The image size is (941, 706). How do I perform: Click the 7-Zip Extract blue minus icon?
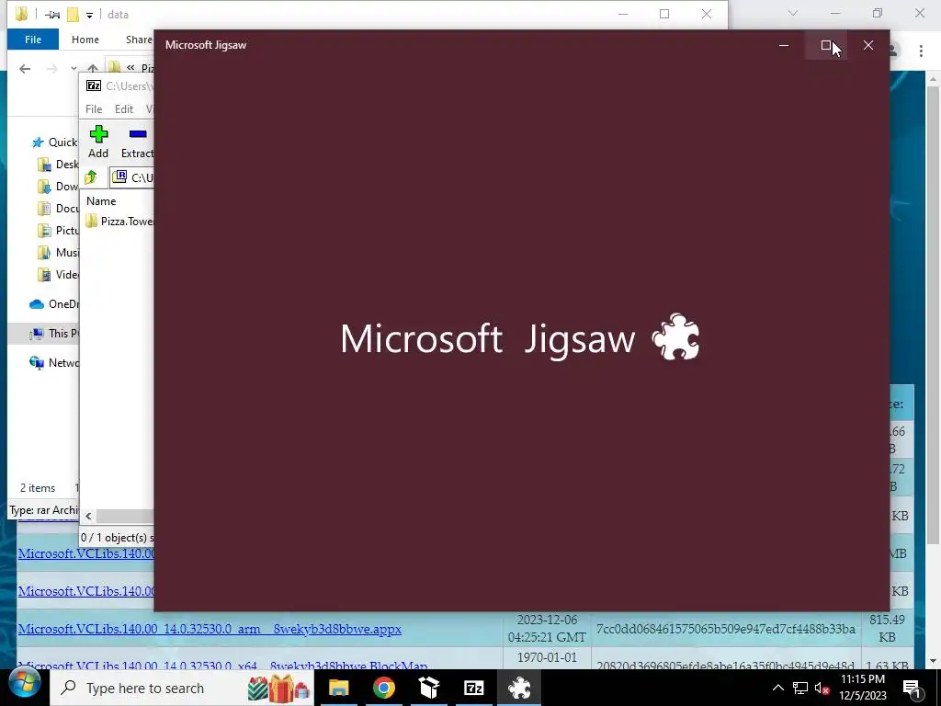click(x=138, y=133)
